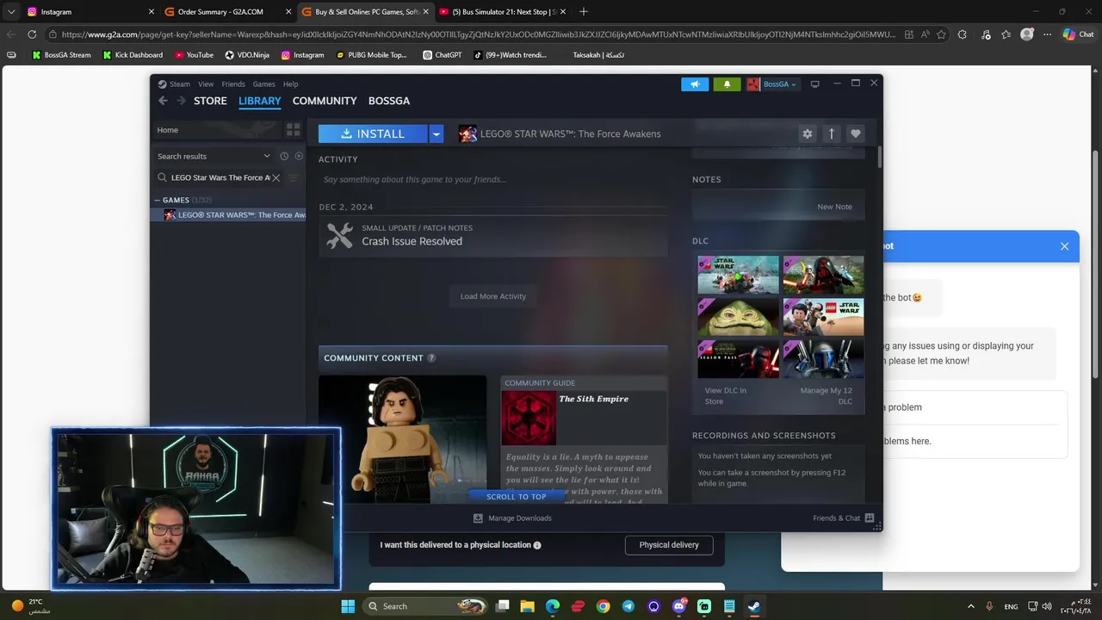Viewport: 1102px width, 620px height.
Task: Go forward with Steam's forward arrow
Action: (x=181, y=101)
